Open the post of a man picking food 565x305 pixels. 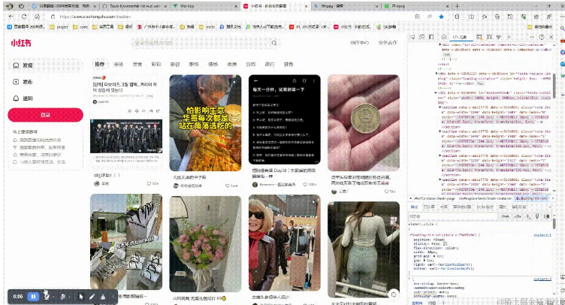click(x=205, y=122)
